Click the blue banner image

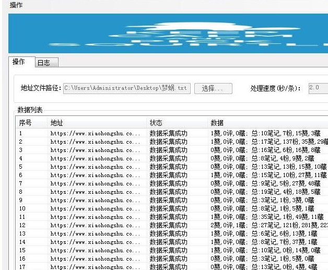168,33
